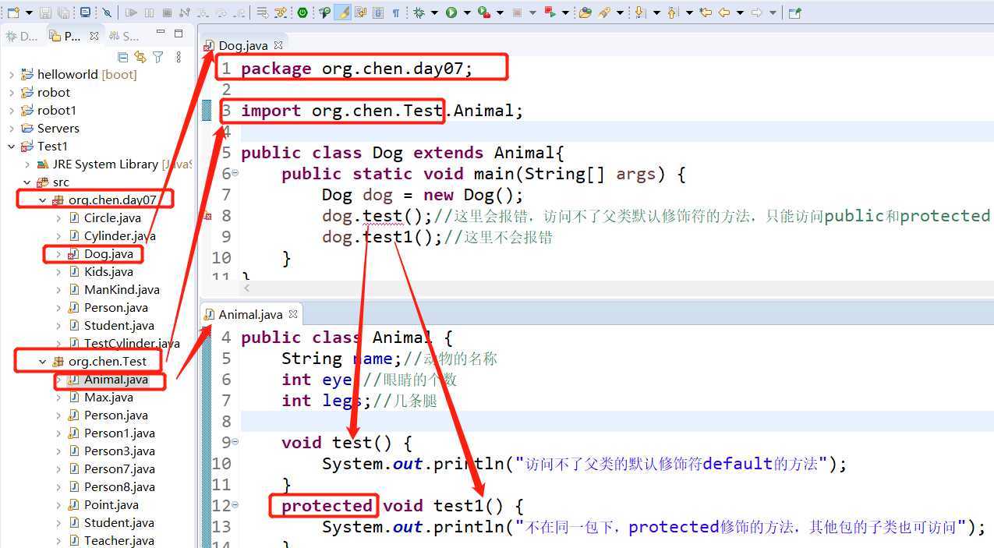Image resolution: width=994 pixels, height=548 pixels.
Task: Click the Pin Editor icon
Action: coord(796,12)
